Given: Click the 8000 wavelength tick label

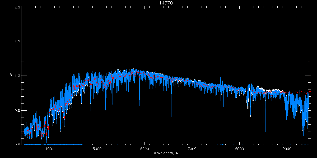Looking at the screenshot, I should [240, 149].
